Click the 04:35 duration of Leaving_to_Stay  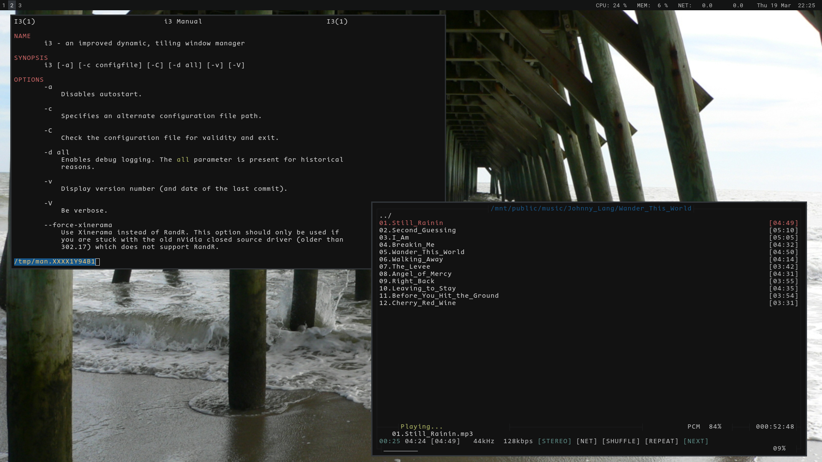[x=783, y=288]
